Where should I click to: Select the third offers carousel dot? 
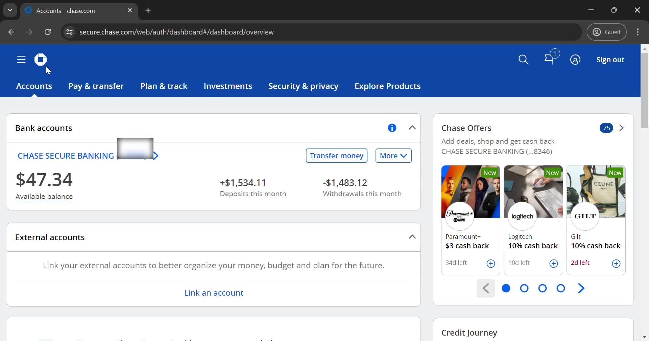point(542,288)
